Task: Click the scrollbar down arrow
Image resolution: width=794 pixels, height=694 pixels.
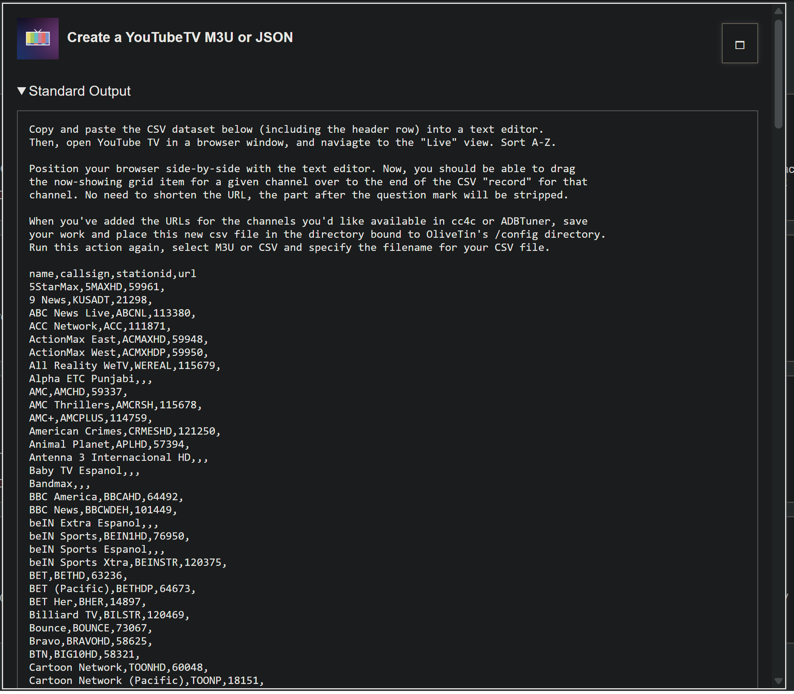Action: [778, 680]
